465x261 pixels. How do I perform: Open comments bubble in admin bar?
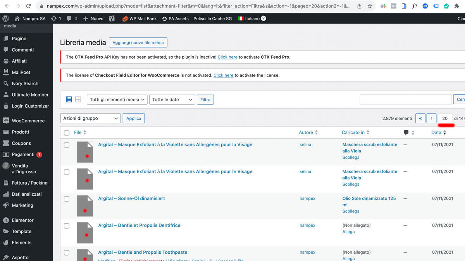click(72, 19)
